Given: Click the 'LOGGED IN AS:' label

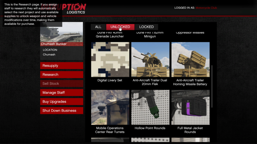Looking at the screenshot, I should pyautogui.click(x=184, y=8).
